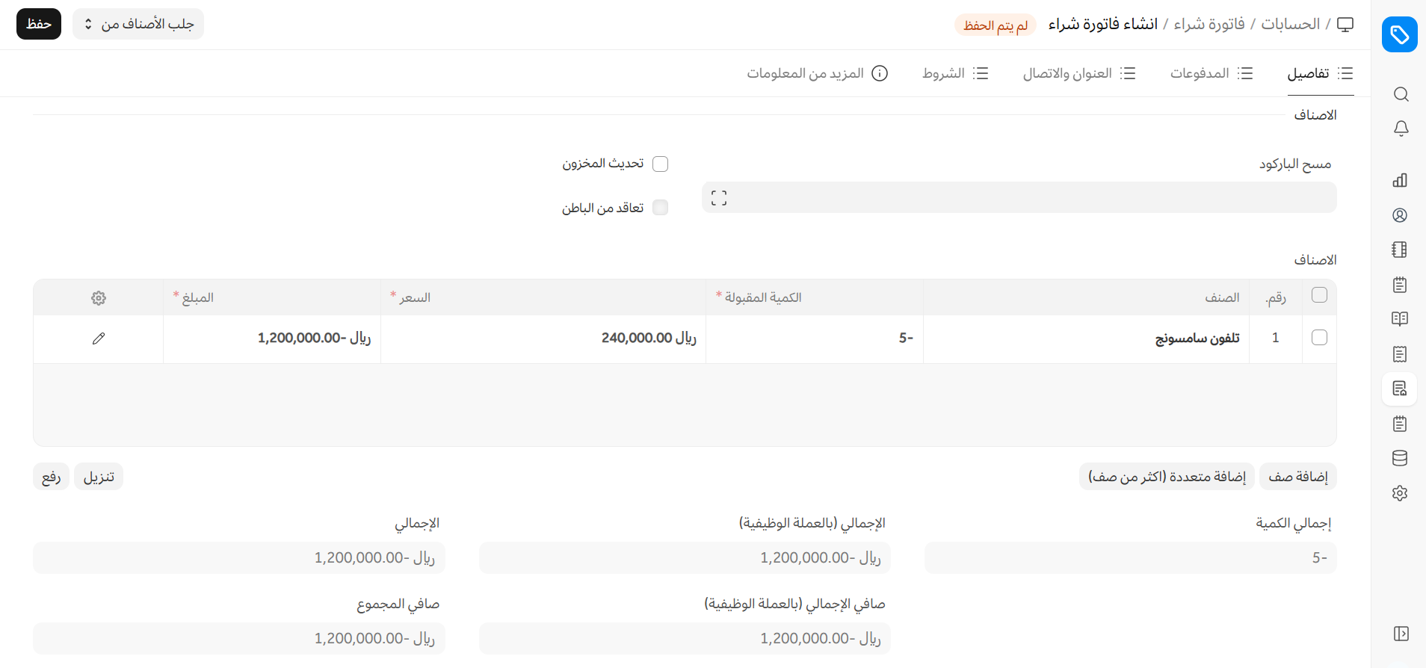The height and width of the screenshot is (668, 1426).
Task: Click the تنزيل download button
Action: [x=99, y=477]
